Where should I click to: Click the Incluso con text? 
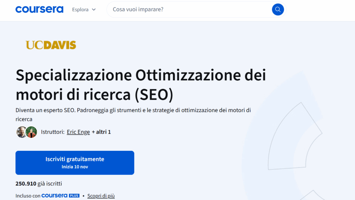27,195
